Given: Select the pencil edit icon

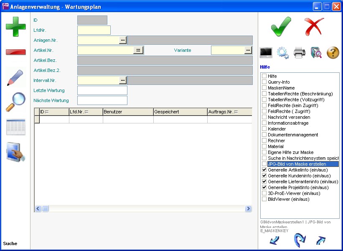Looking at the screenshot, I should [15, 77].
